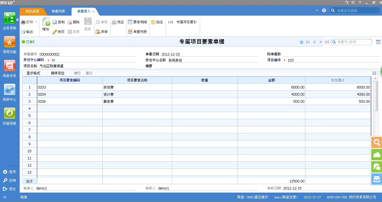Screen dimensions: 382x202
Task: Click 显示格式 display format
Action: [x=33, y=73]
